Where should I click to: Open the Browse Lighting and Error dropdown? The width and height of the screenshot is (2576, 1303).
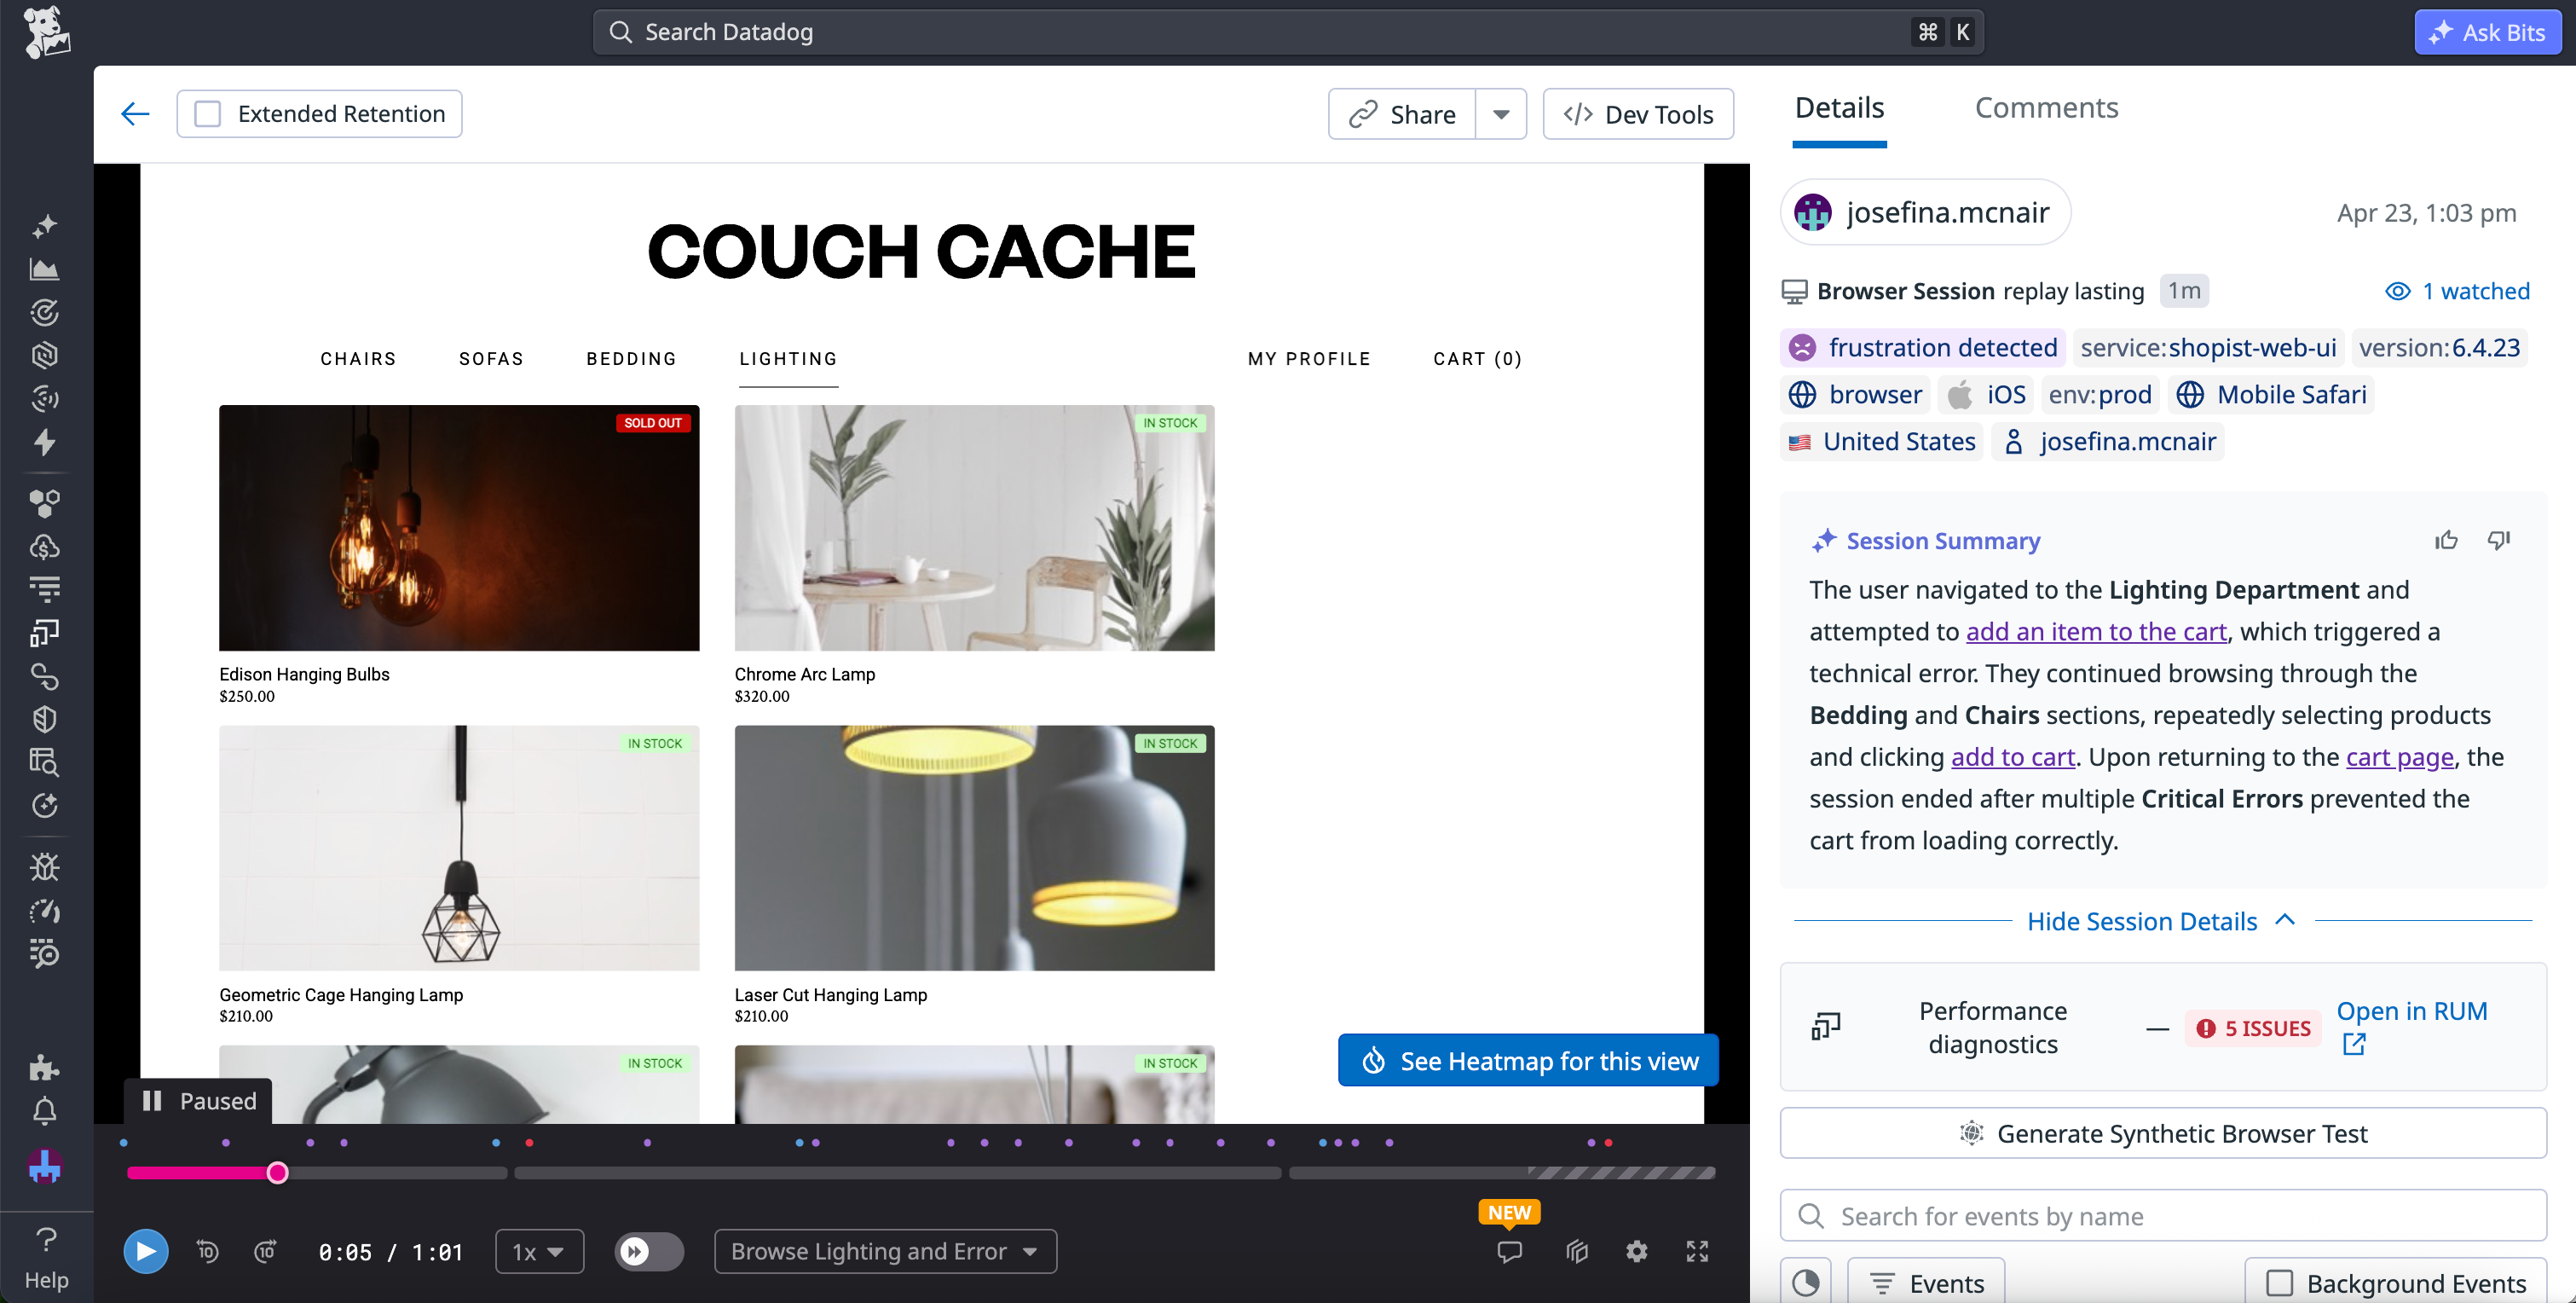885,1251
